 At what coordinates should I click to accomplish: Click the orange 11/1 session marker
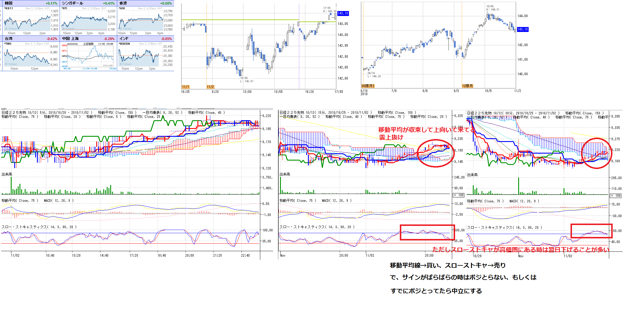(186, 87)
